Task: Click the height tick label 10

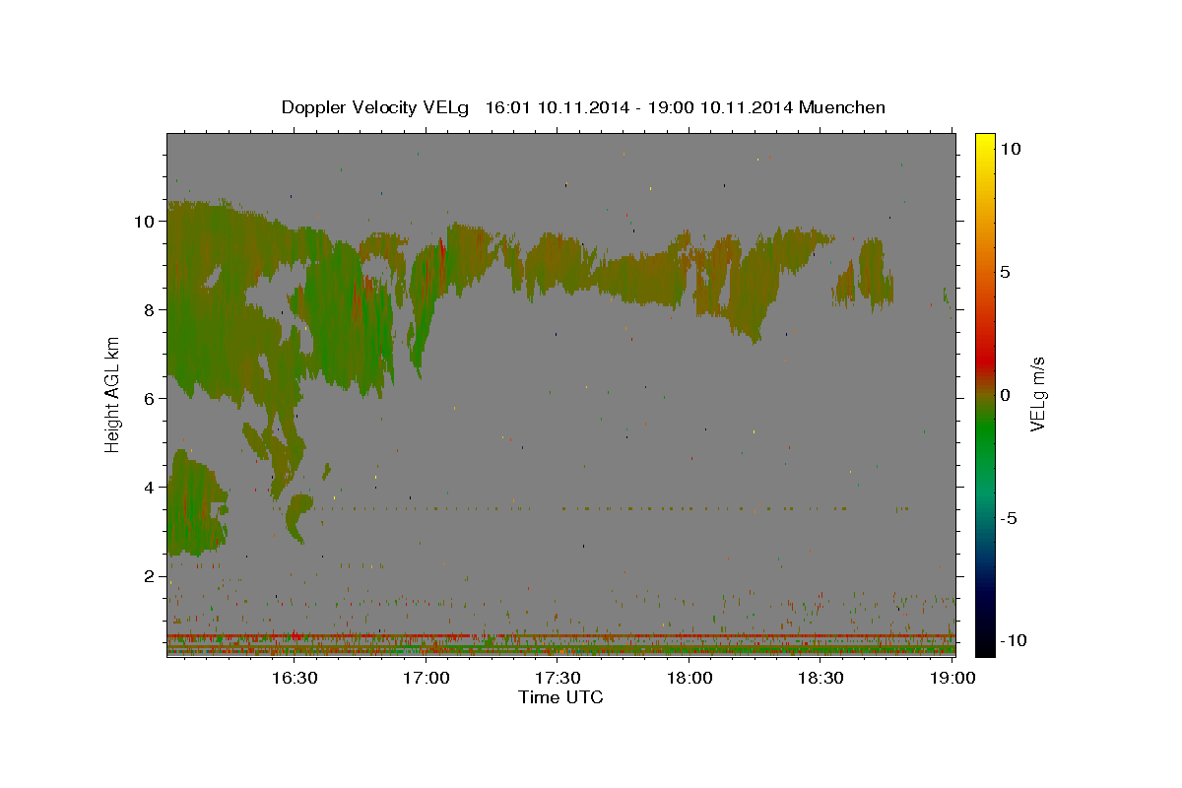Action: point(145,222)
